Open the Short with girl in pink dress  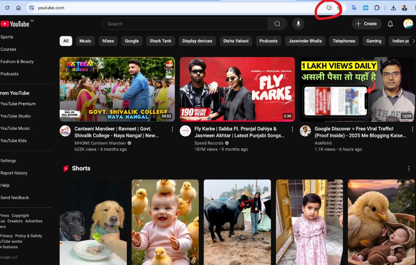pyautogui.click(x=309, y=222)
